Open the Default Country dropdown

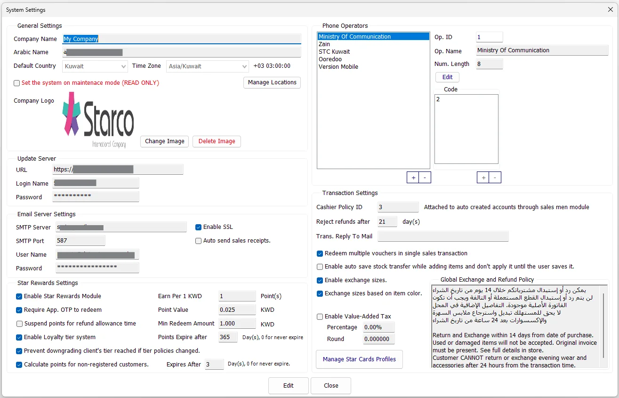95,66
